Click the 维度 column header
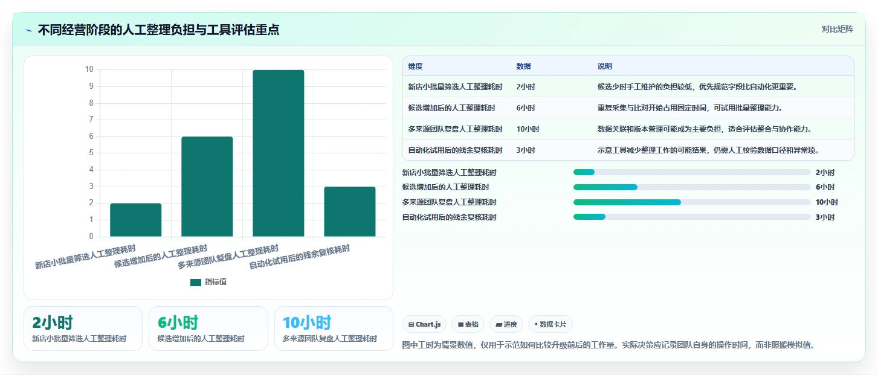Viewport: 878px width, 375px height. pyautogui.click(x=416, y=66)
